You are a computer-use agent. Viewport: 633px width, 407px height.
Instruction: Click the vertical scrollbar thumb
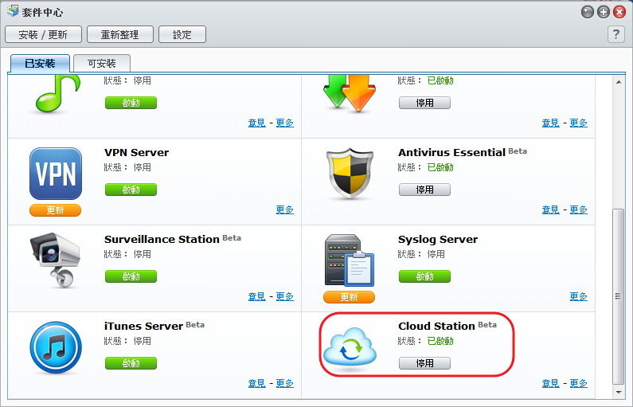[x=618, y=296]
